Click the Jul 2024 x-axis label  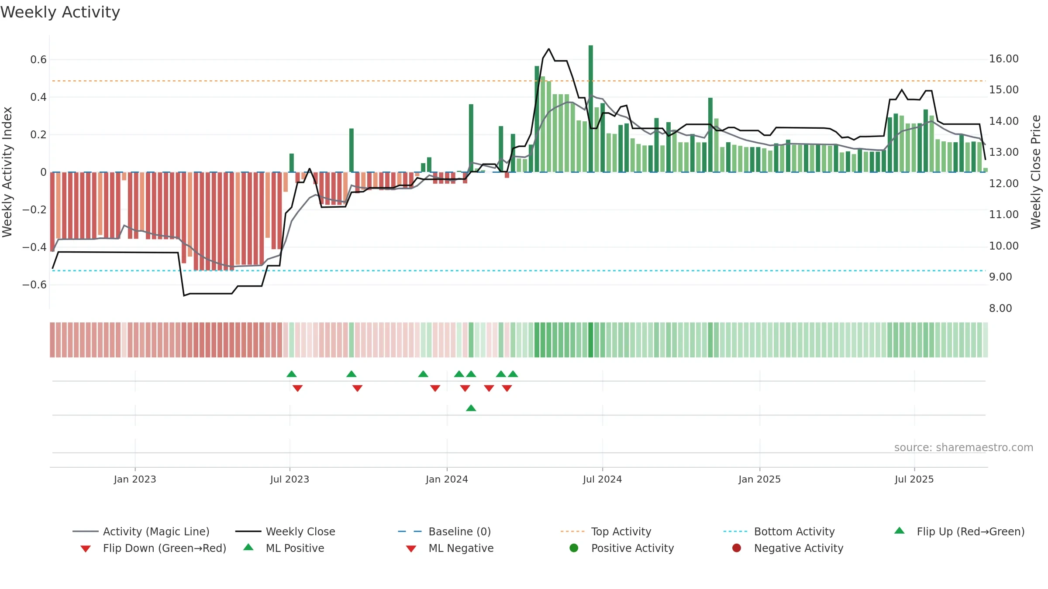[x=602, y=479]
